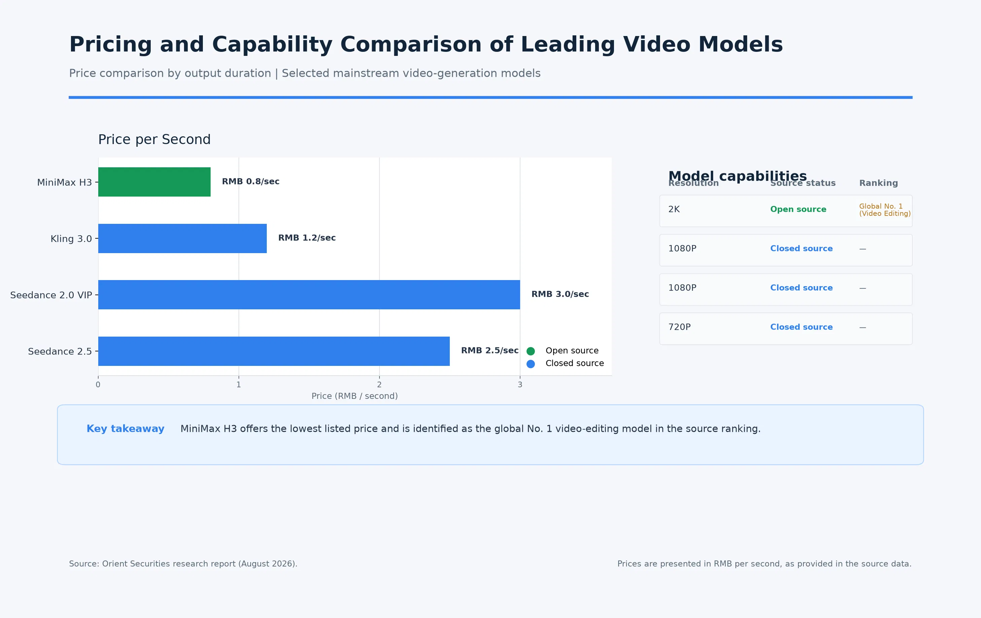Select the 720P capability row

click(786, 329)
